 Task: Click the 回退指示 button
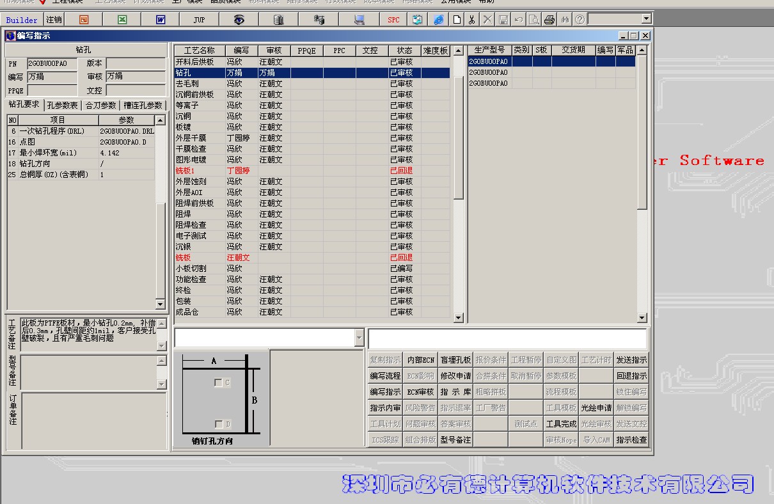(x=631, y=376)
